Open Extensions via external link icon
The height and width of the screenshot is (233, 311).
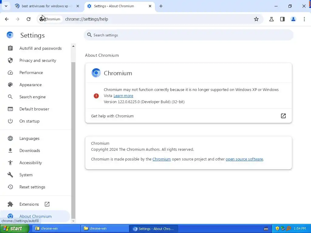47,204
